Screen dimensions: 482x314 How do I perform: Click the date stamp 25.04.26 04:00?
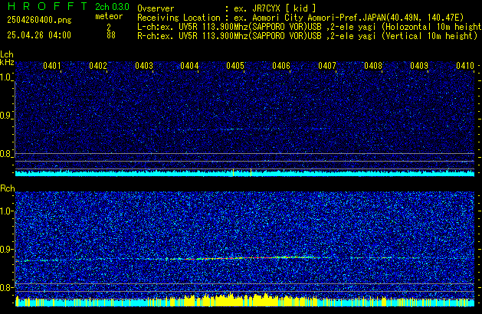click(x=39, y=35)
